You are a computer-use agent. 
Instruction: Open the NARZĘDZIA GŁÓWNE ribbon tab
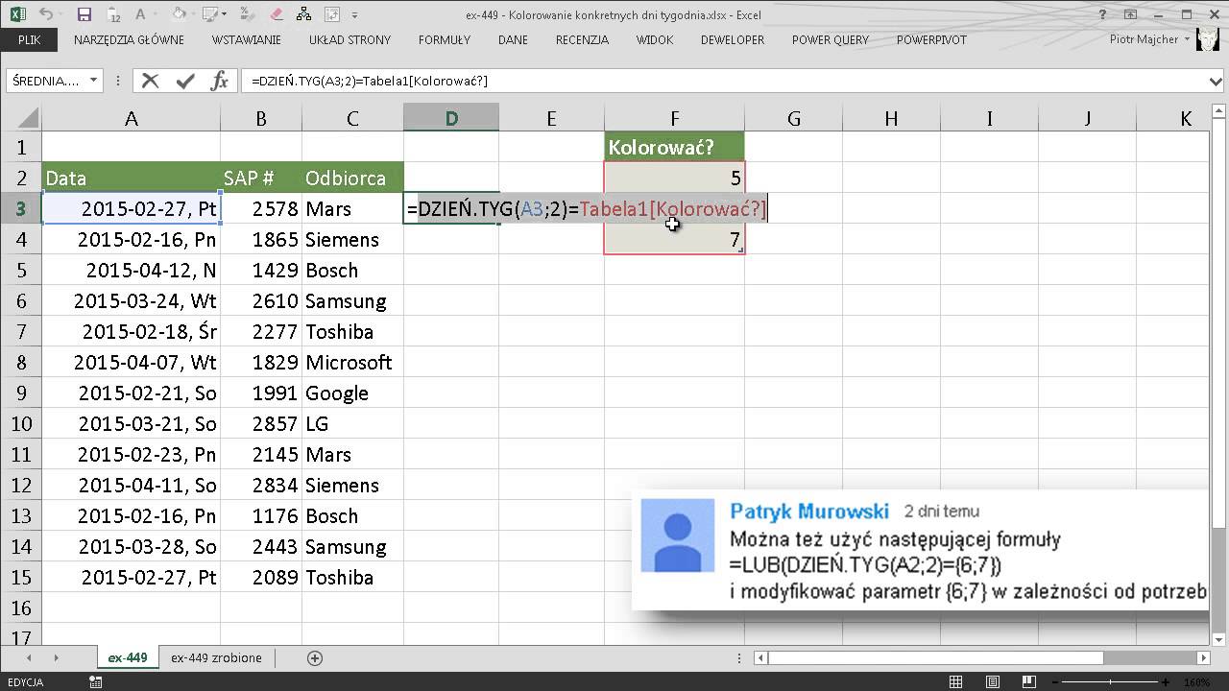pyautogui.click(x=129, y=40)
